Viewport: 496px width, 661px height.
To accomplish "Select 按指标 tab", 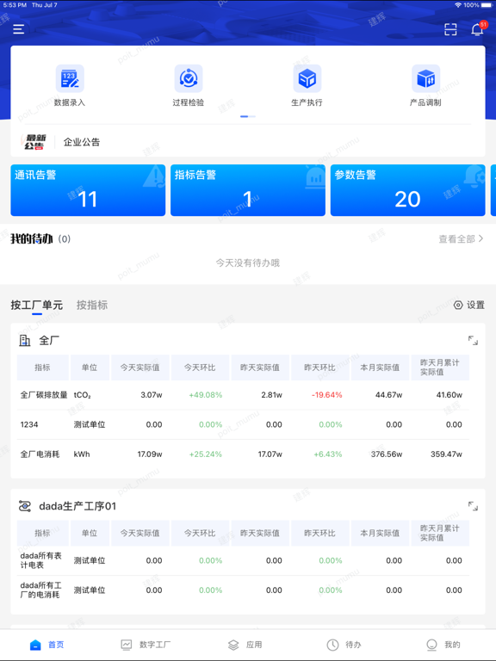I will 92,306.
